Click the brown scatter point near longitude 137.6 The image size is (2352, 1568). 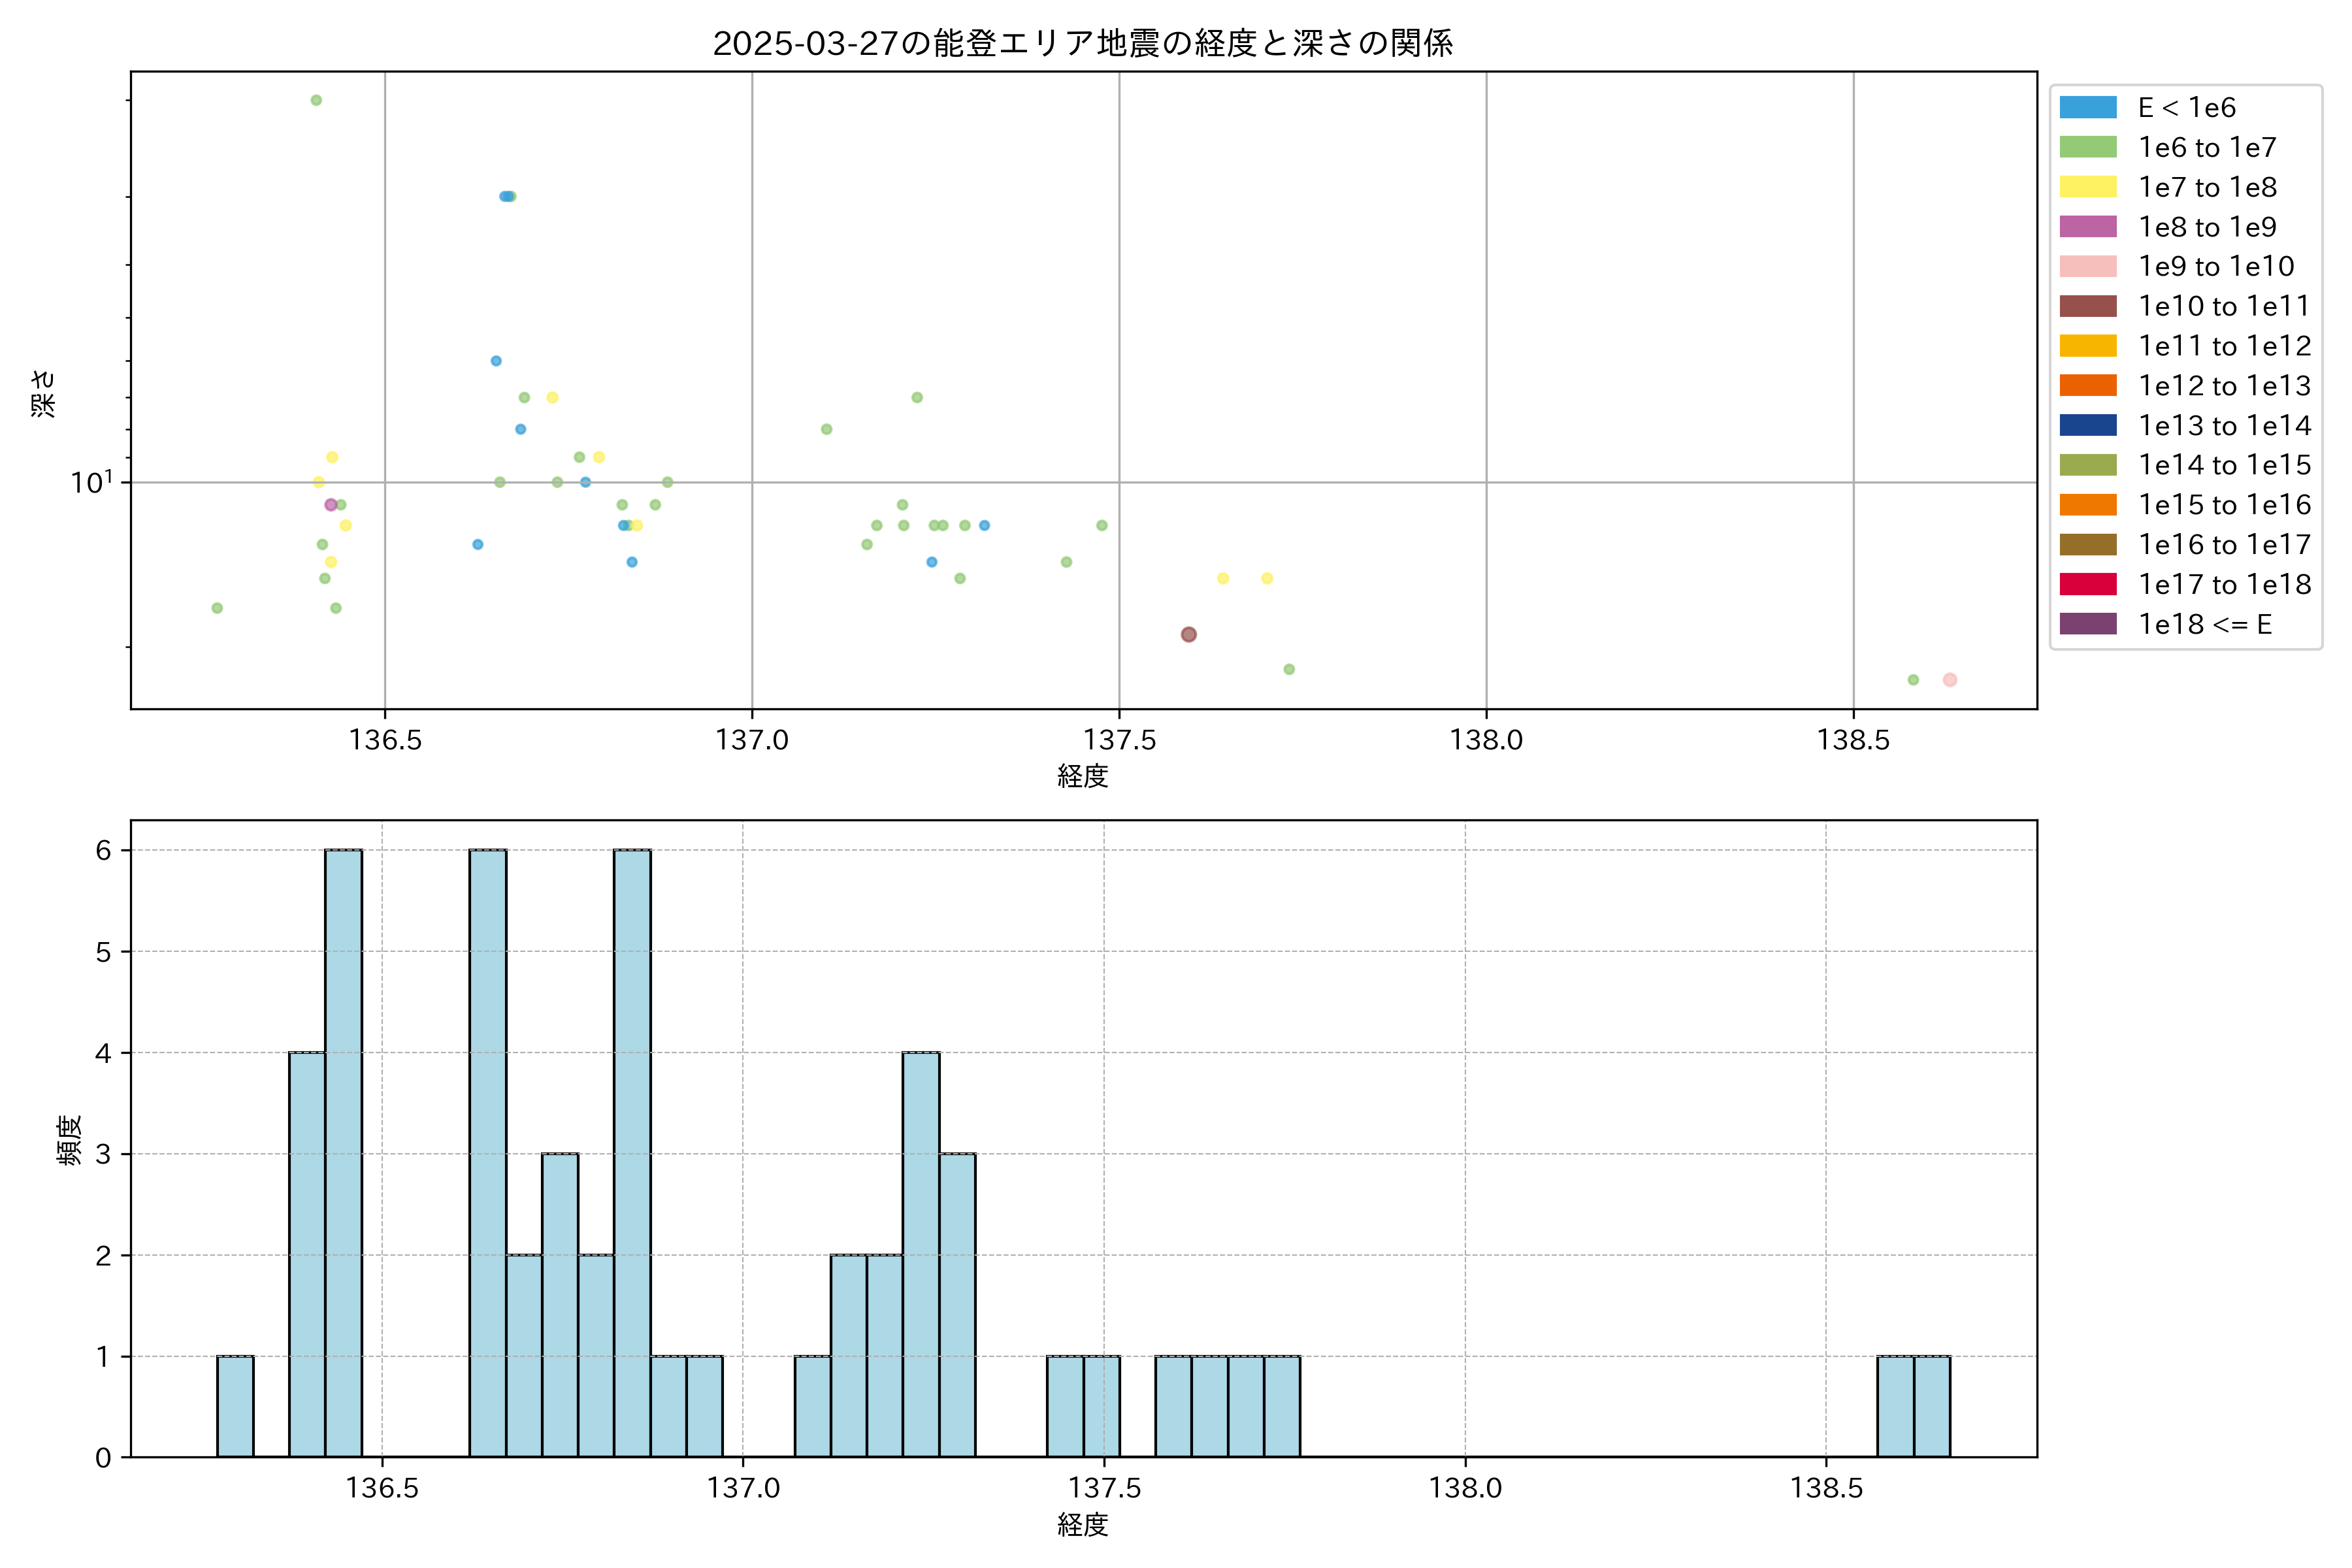point(1188,634)
